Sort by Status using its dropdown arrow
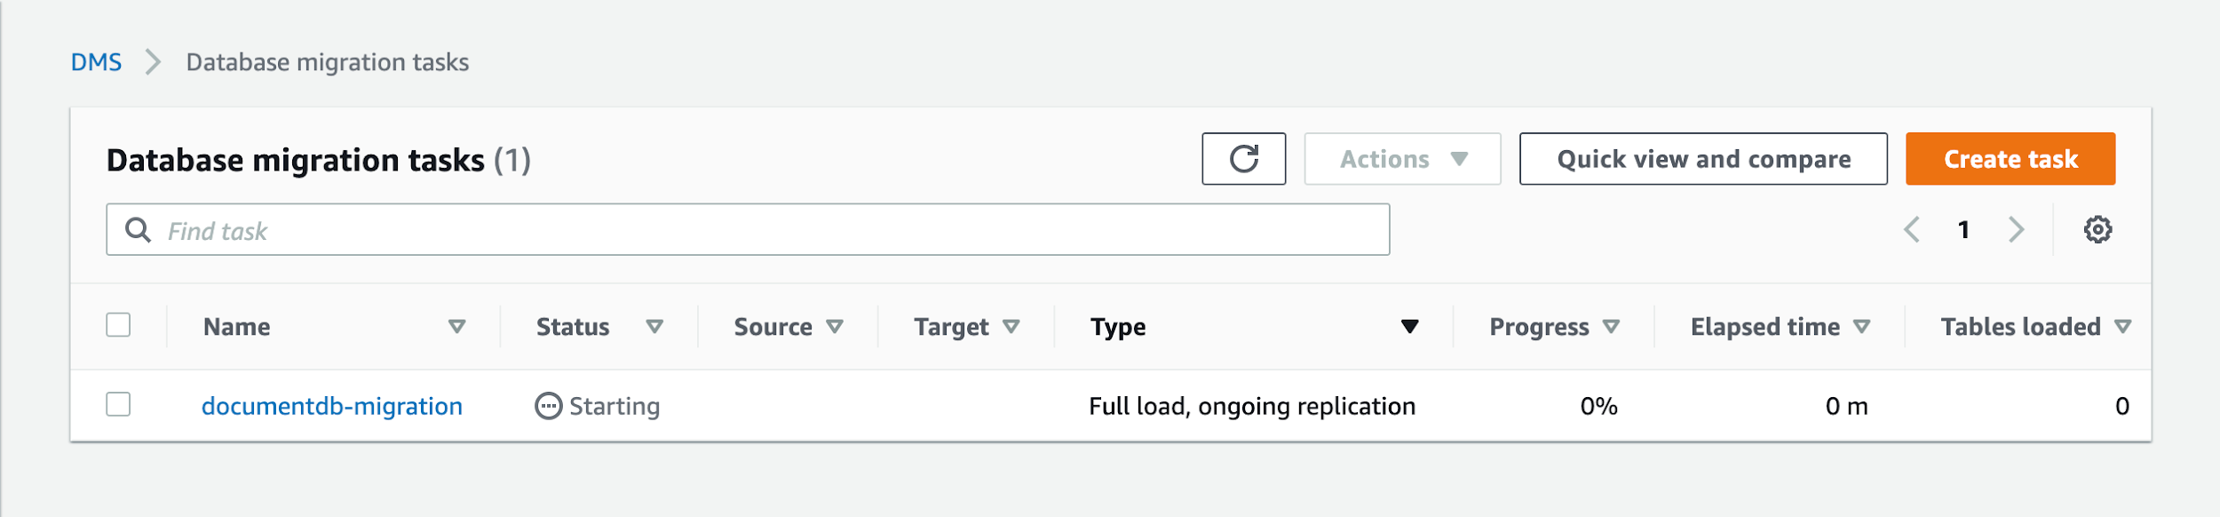Viewport: 2220px width, 517px height. [654, 327]
